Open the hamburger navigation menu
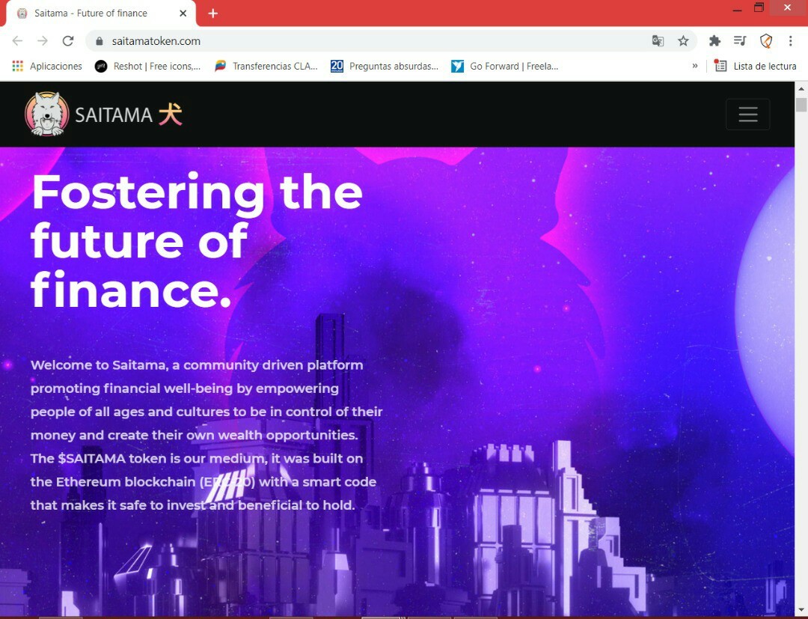Screen dimensions: 808x619 pos(747,115)
